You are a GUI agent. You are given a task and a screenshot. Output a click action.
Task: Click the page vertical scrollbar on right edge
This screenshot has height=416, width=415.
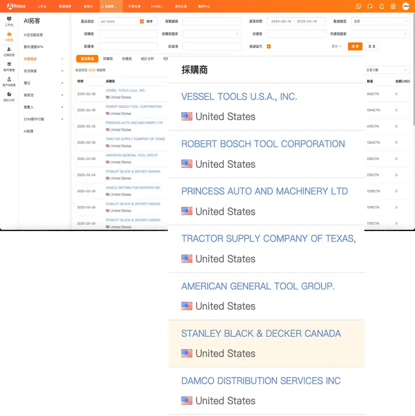click(x=413, y=69)
